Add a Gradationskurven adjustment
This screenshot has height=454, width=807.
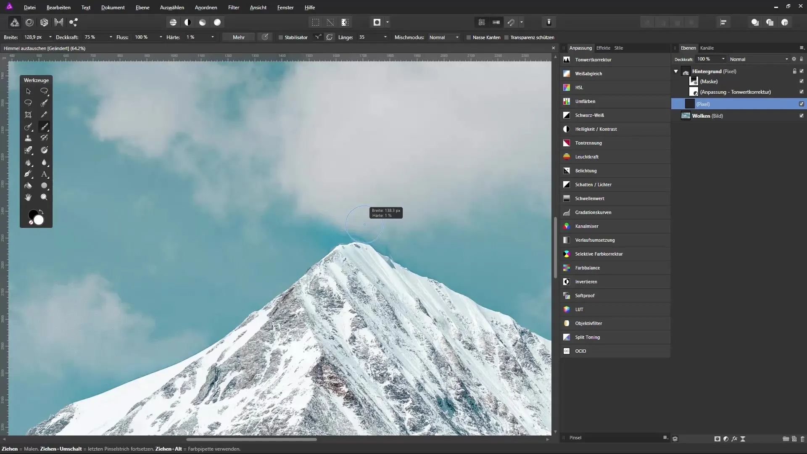point(615,212)
